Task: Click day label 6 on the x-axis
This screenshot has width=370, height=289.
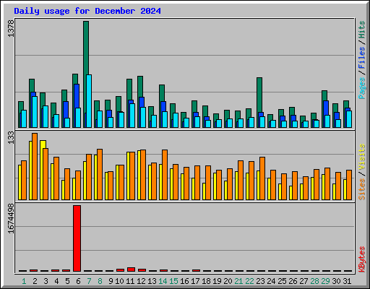Action: tap(78, 281)
